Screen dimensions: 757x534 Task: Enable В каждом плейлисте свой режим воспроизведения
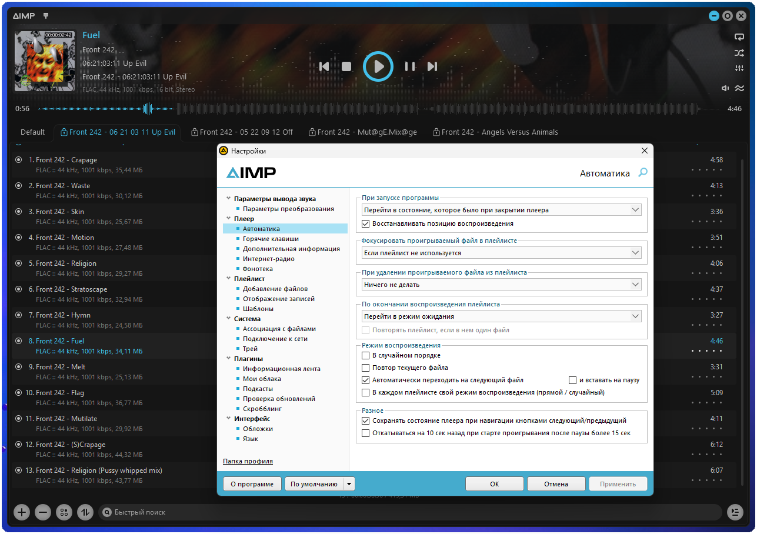tap(366, 392)
